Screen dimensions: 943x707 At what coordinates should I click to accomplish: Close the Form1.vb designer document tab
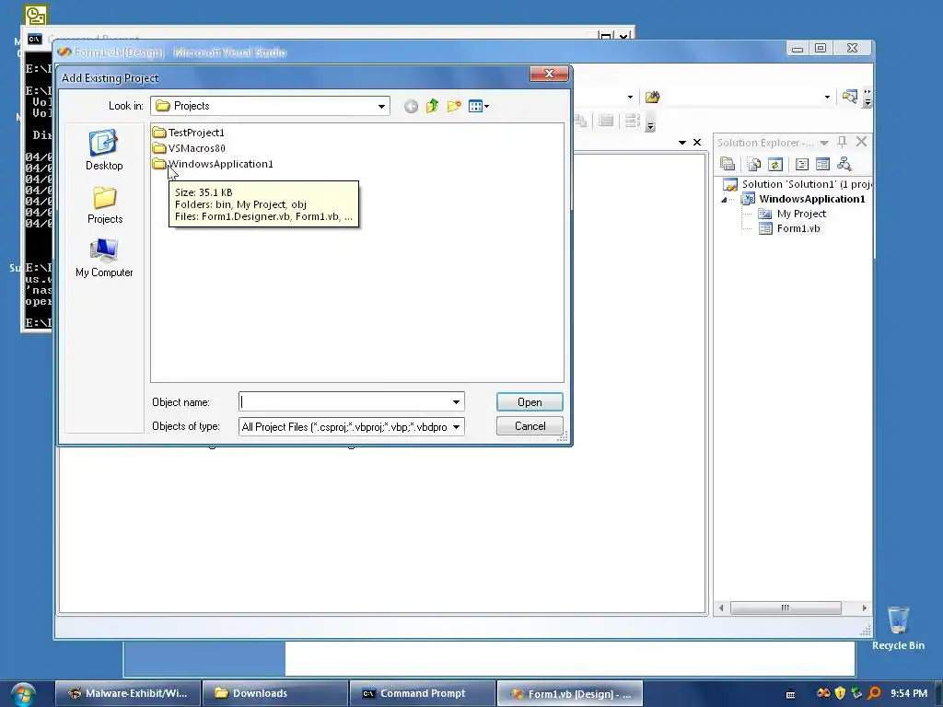coord(697,143)
